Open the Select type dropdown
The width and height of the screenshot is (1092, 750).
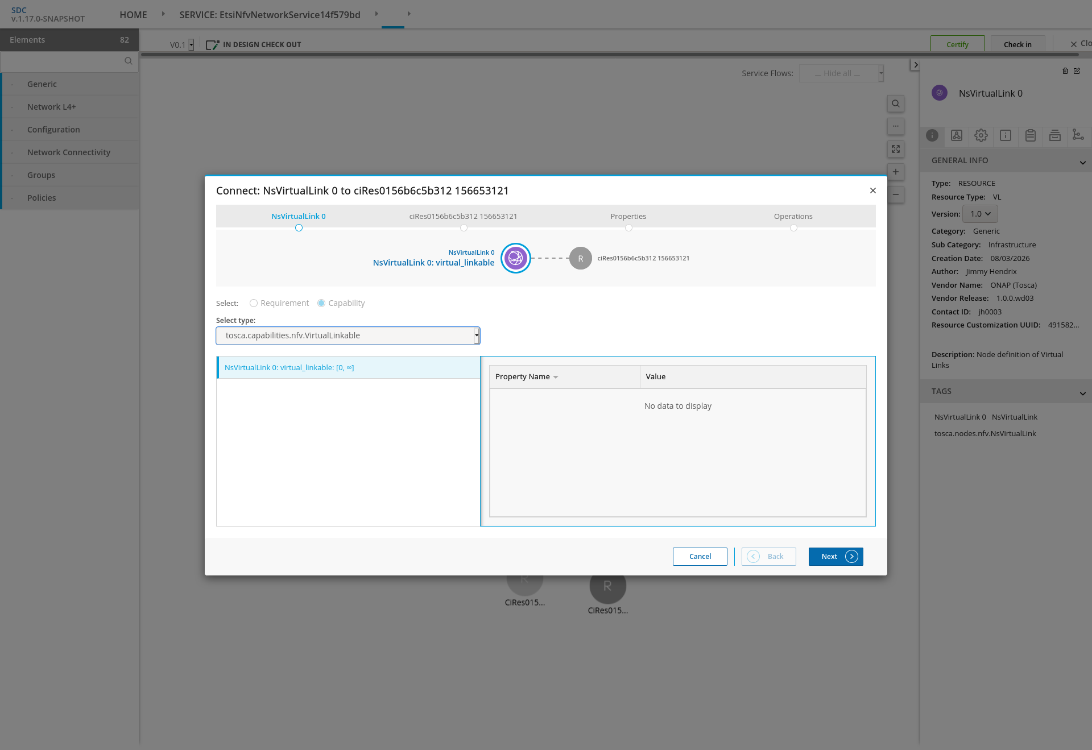point(348,335)
